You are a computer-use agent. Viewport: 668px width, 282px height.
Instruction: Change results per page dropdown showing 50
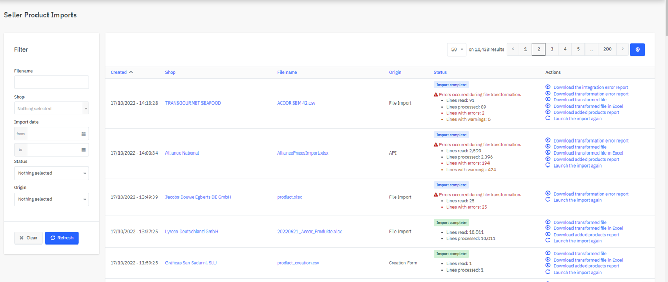tap(457, 49)
